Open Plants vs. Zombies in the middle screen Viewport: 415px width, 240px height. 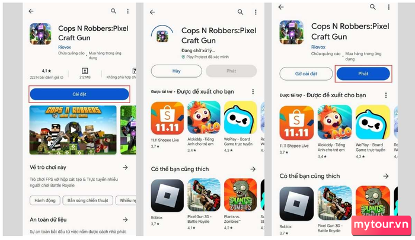tap(240, 196)
